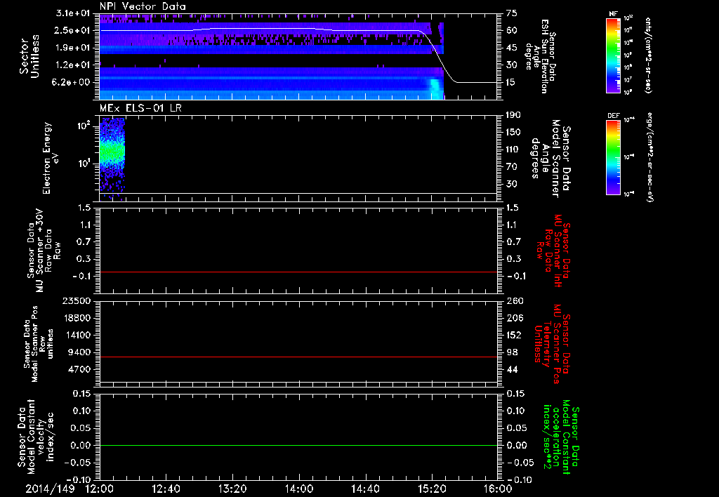Click the 190 scanner angle tick label
Screen dimensions: 719x497
coord(513,115)
